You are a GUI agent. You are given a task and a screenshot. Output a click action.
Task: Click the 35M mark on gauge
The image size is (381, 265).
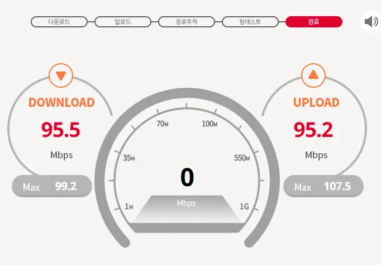pos(129,158)
